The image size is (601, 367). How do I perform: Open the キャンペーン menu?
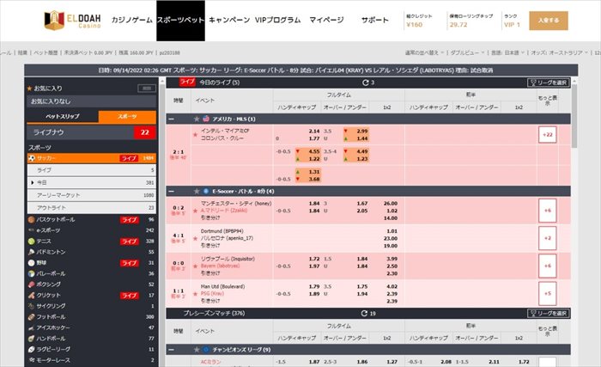click(x=229, y=20)
